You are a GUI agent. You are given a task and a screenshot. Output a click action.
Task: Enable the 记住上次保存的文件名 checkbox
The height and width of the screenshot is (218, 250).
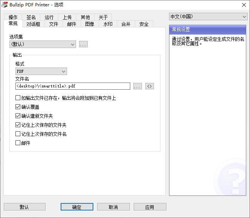pyautogui.click(x=18, y=134)
